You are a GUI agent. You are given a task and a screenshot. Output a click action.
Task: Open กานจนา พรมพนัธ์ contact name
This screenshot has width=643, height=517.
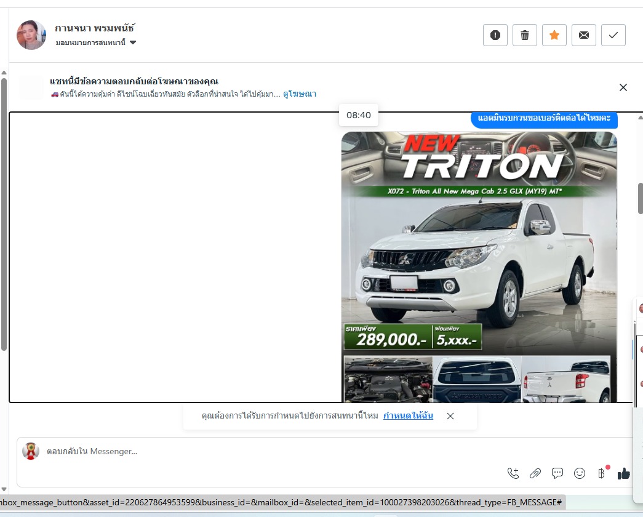pyautogui.click(x=95, y=28)
